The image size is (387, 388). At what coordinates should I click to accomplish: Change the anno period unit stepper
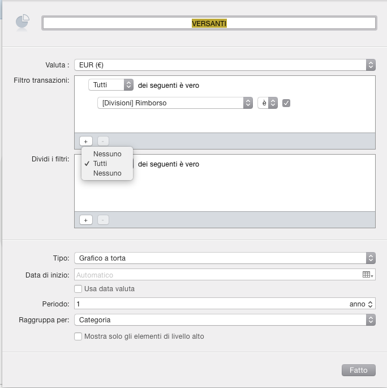[x=371, y=304]
